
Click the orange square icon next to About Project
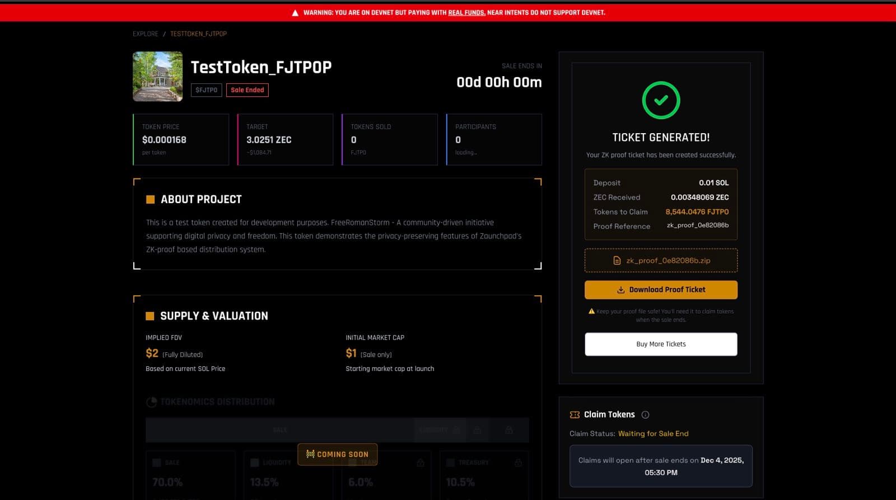(x=150, y=200)
